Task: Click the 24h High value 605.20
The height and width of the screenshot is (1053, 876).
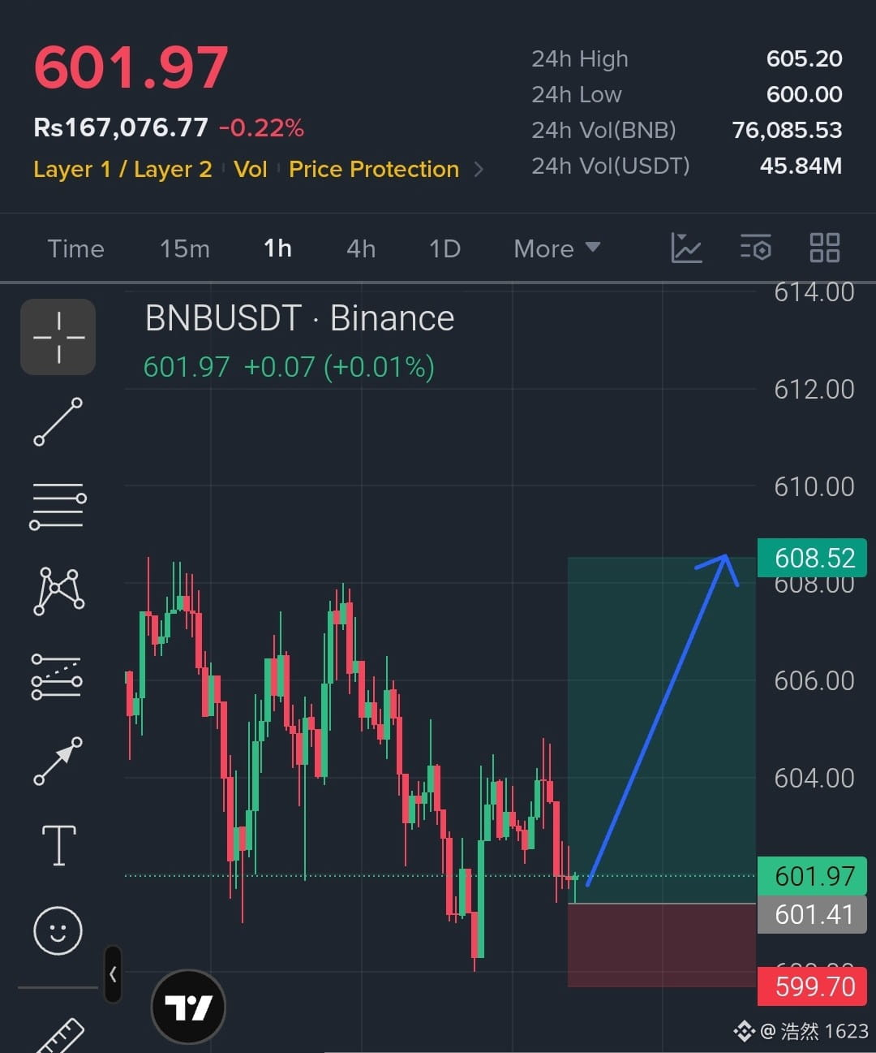Action: 804,58
